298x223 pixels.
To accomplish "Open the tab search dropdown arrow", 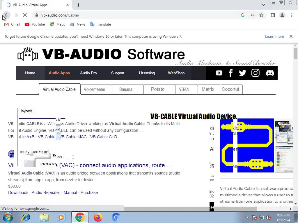I will coord(263,5).
